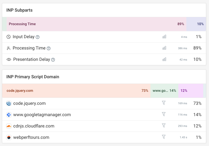This screenshot has width=209, height=146.
Task: Select the green www.go… 14% bar segment
Action: click(x=164, y=91)
